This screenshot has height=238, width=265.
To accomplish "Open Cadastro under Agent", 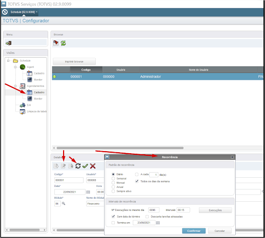I will [36, 73].
